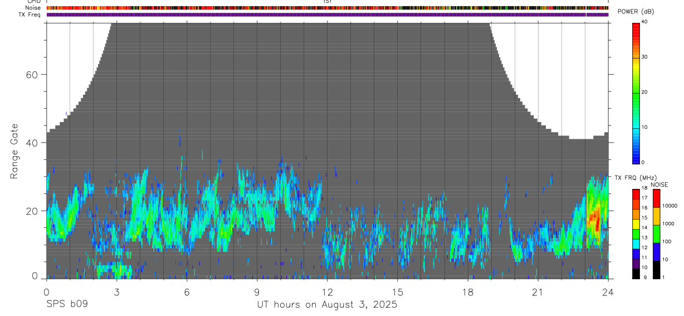Click the rainbow POWER gradient colorbar

coord(636,93)
